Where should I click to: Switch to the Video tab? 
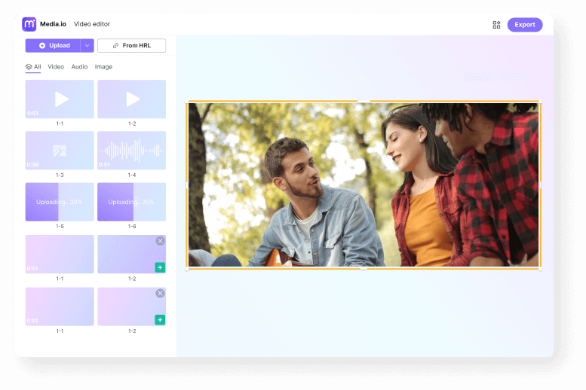pos(56,67)
